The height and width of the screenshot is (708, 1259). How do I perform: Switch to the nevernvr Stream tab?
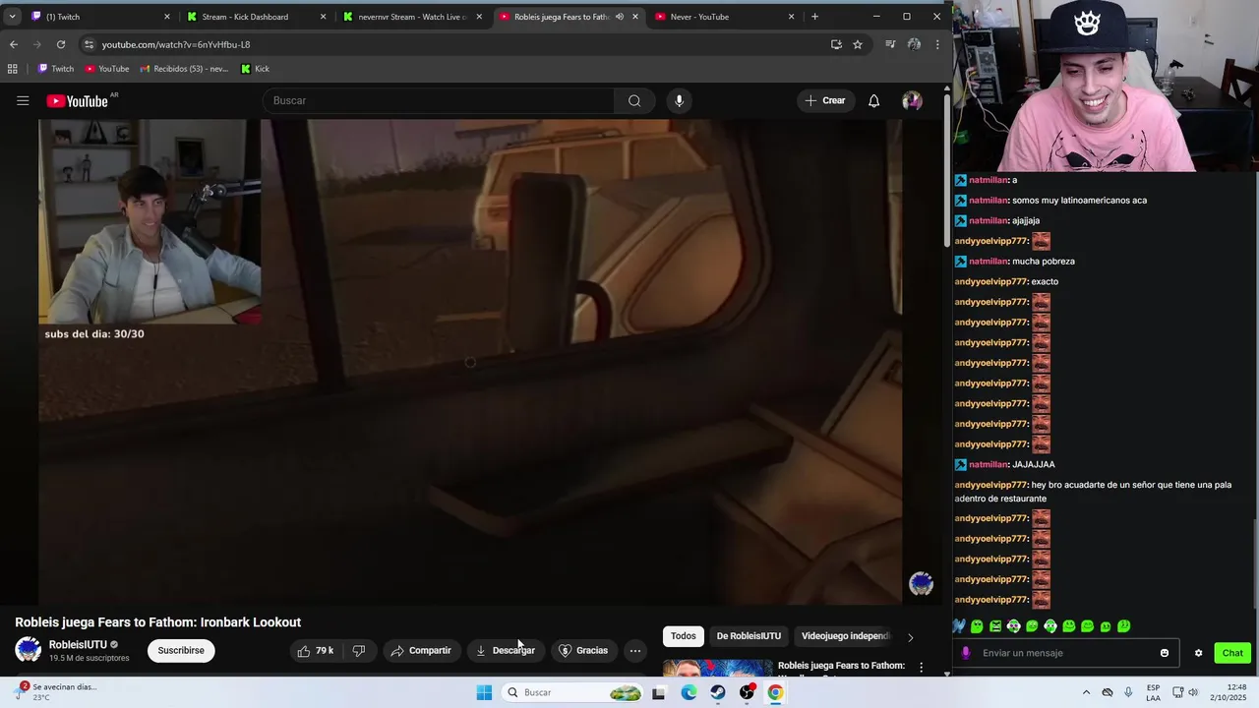pos(412,17)
